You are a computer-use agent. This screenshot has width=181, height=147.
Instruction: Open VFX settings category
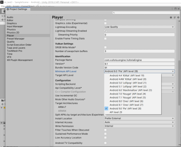[9, 57]
